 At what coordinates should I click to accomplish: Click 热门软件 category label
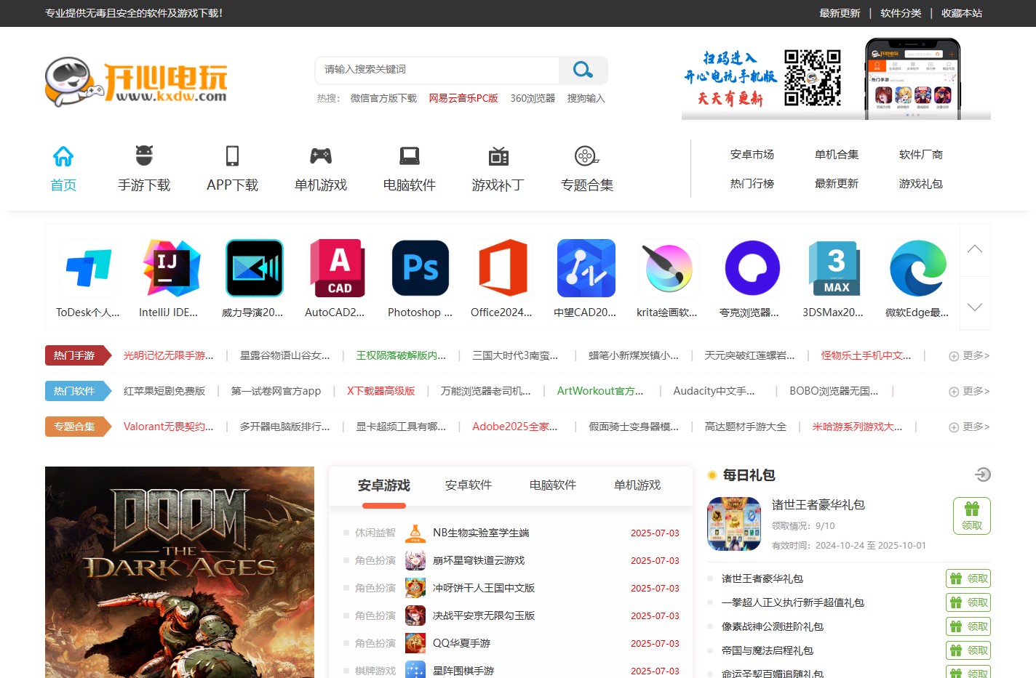coord(77,391)
